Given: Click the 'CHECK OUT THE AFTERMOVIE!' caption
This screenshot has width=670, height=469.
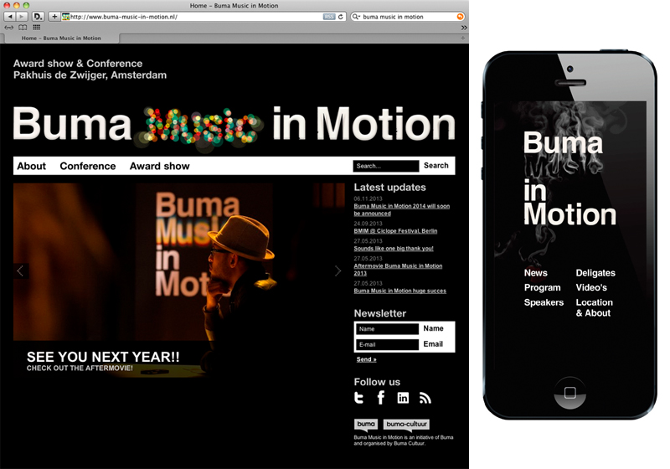Looking at the screenshot, I should pyautogui.click(x=80, y=368).
